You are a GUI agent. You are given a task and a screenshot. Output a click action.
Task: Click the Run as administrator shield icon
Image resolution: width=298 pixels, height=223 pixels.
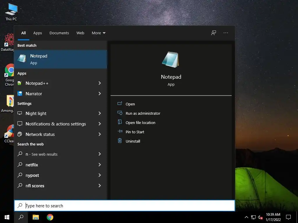point(120,113)
